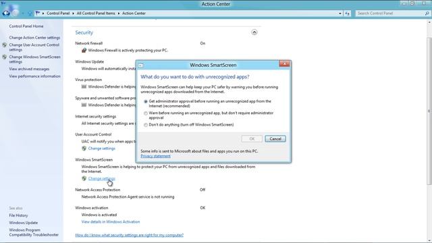Click the Windows Update heading in Security list
This screenshot has height=243, width=432.
click(89, 61)
